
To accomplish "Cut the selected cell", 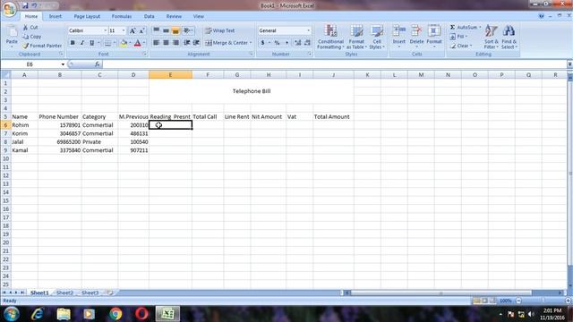I will 30,28.
